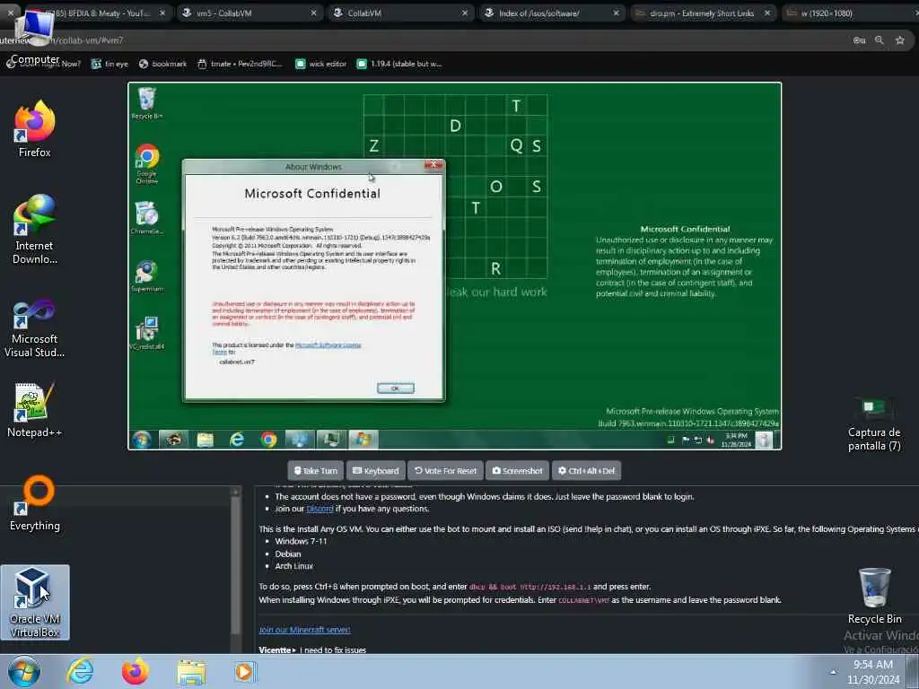The image size is (919, 689).
Task: Click Chrome icon in VM taskbar
Action: 268,440
